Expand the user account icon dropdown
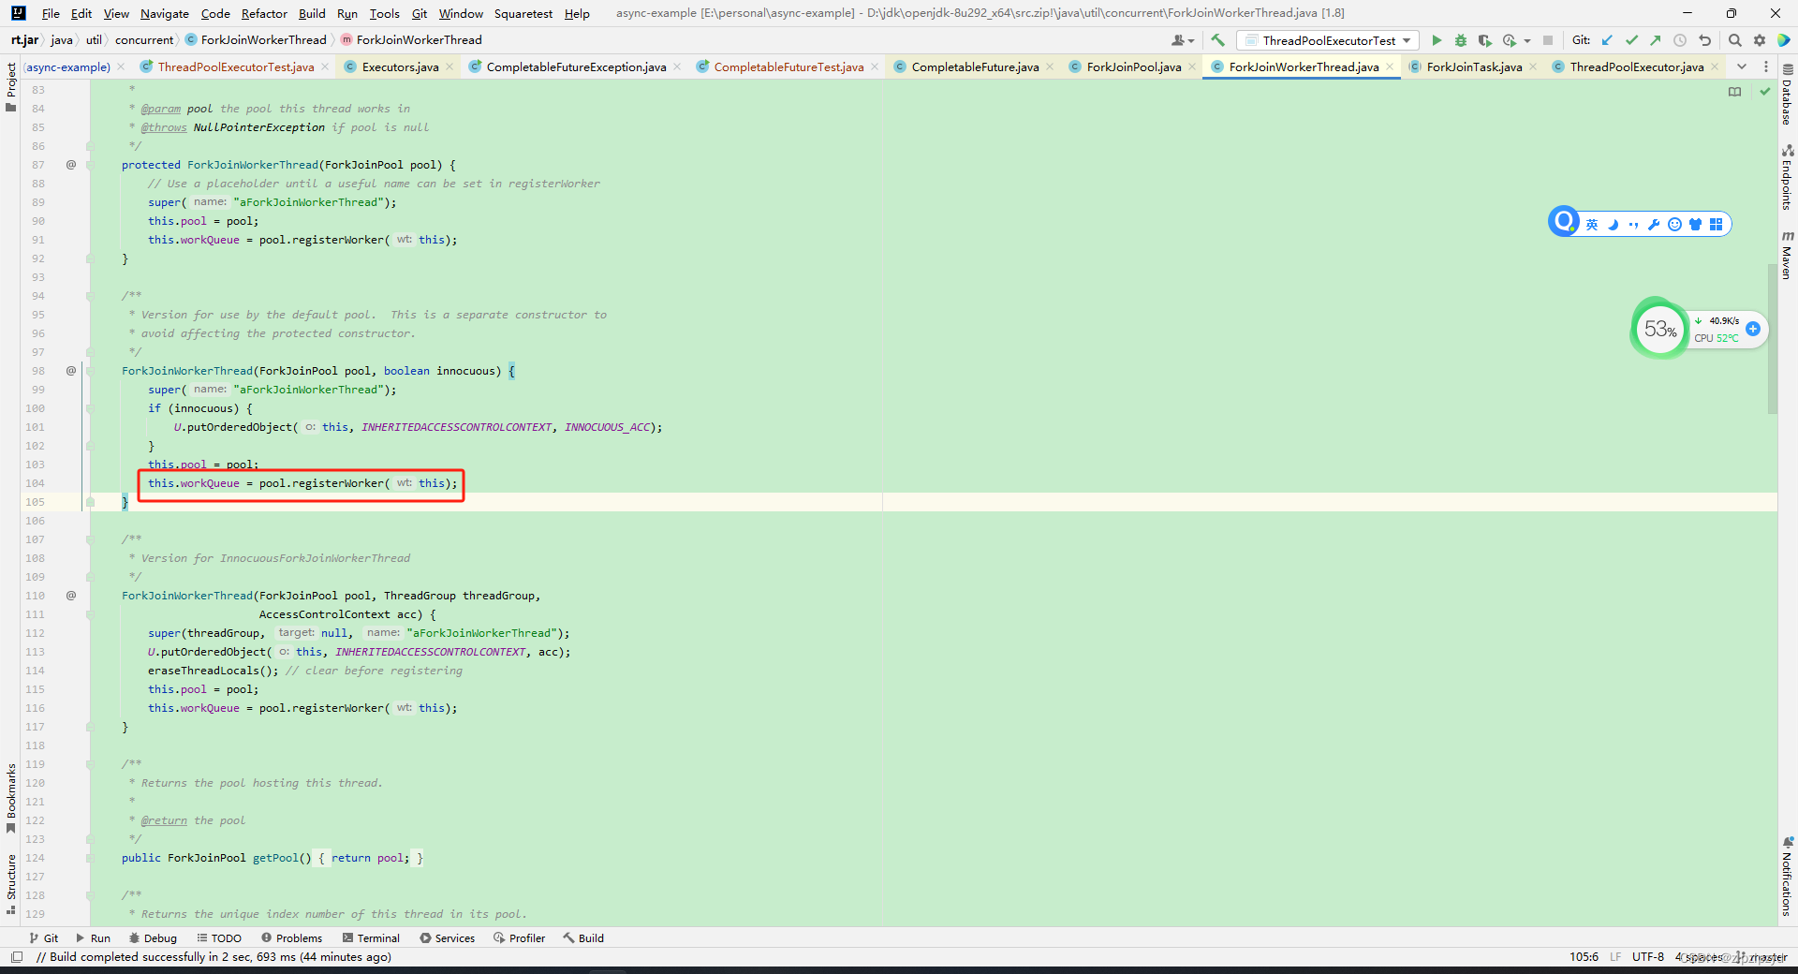The image size is (1798, 974). pos(1183,40)
